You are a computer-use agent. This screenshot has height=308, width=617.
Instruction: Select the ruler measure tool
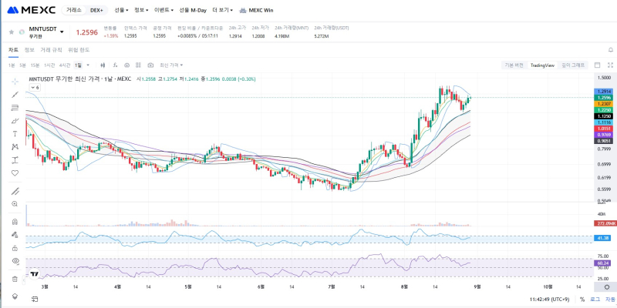15,191
